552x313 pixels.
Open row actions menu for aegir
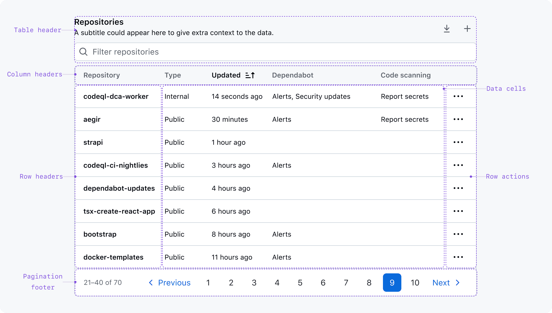coord(458,119)
